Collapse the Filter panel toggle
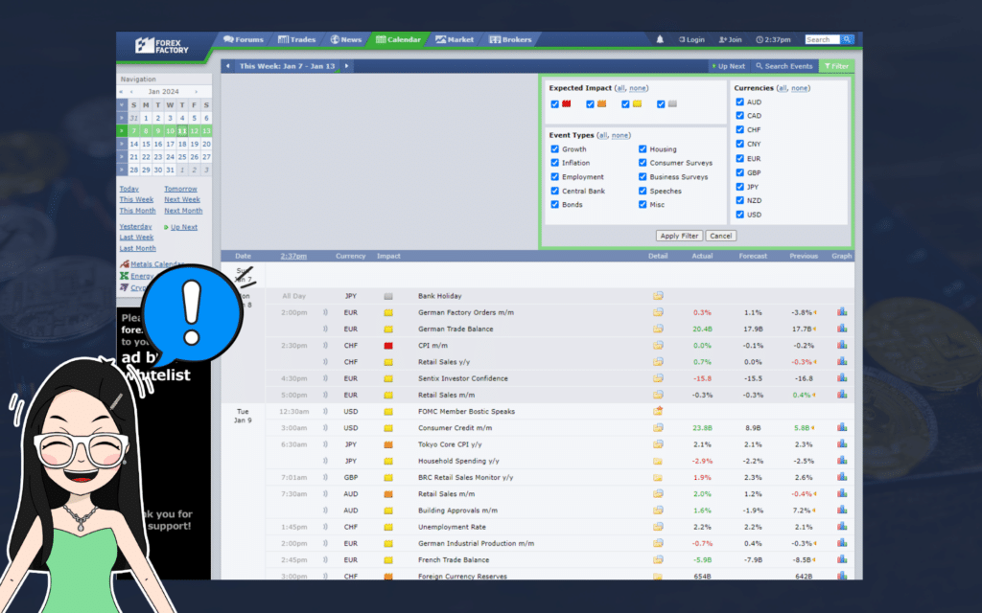982x613 pixels. (836, 66)
